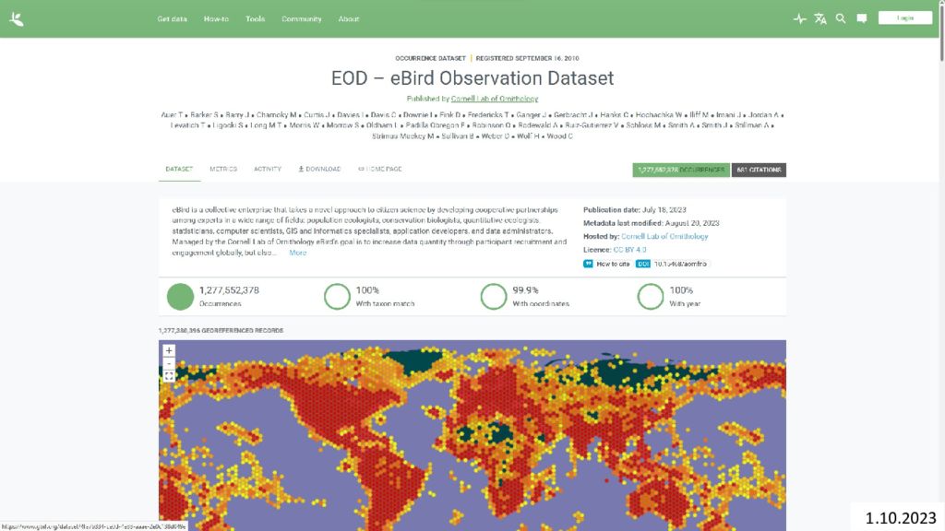
Task: Click the EOD eBird Observation Dataset title
Action: coord(472,78)
